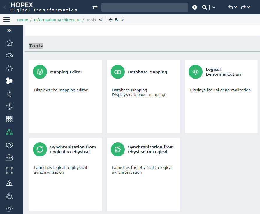The width and height of the screenshot is (260, 214).
Task: Expand the undo history dropdown
Action: [x=236, y=7]
